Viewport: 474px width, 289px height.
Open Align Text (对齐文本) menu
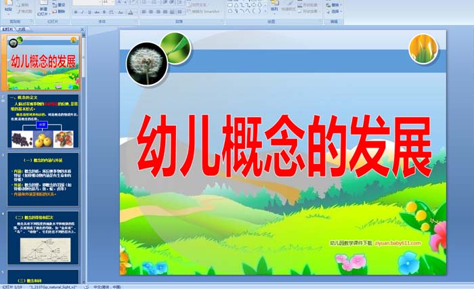[197, 5]
